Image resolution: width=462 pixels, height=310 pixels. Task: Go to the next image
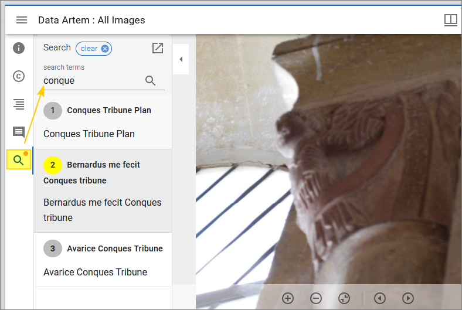point(408,298)
